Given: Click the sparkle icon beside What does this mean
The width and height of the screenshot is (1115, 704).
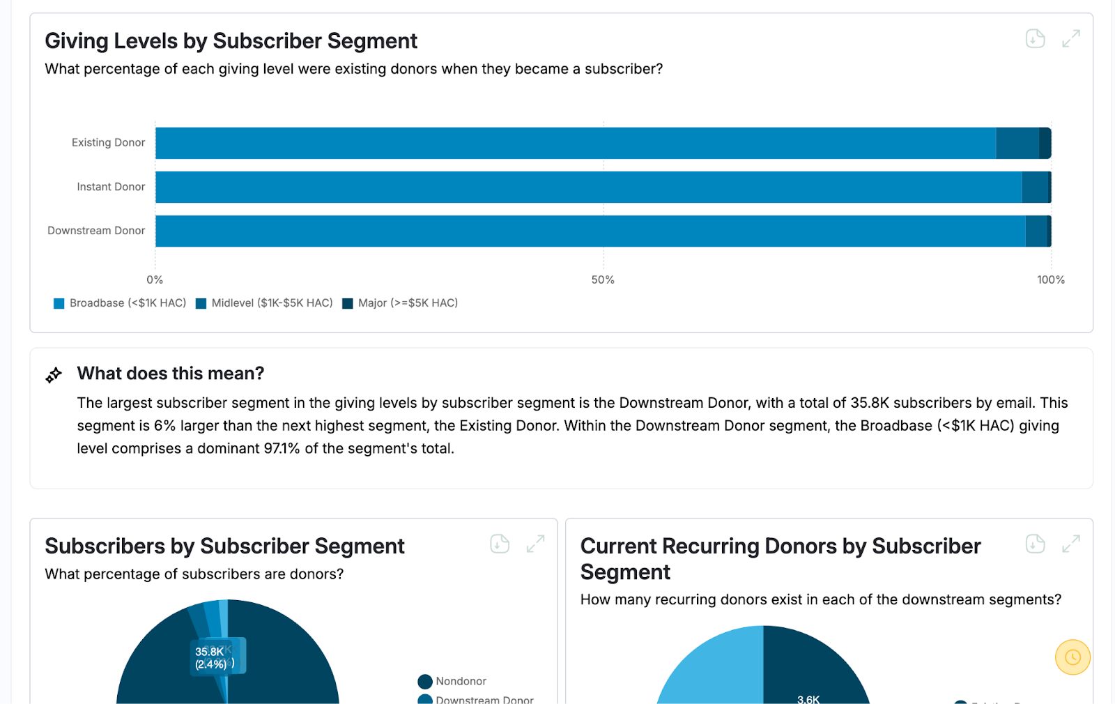Looking at the screenshot, I should 54,375.
